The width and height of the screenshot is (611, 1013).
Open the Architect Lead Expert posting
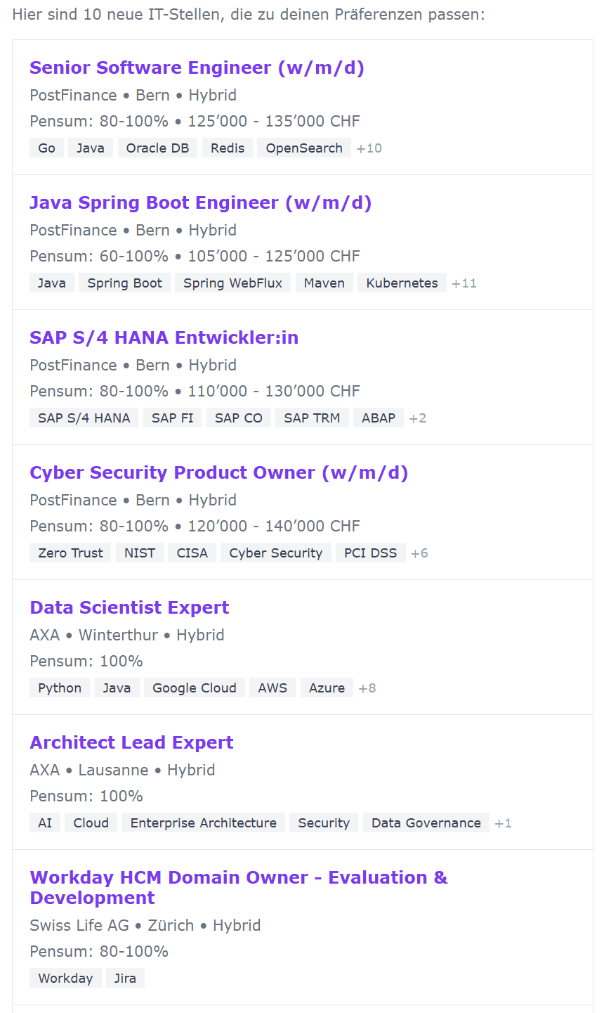pos(131,742)
